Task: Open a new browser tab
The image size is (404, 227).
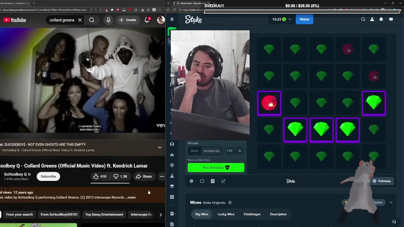Action: tap(34, 3)
